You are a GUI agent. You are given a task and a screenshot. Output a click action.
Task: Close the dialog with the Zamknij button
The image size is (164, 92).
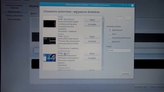pyautogui.click(x=126, y=74)
